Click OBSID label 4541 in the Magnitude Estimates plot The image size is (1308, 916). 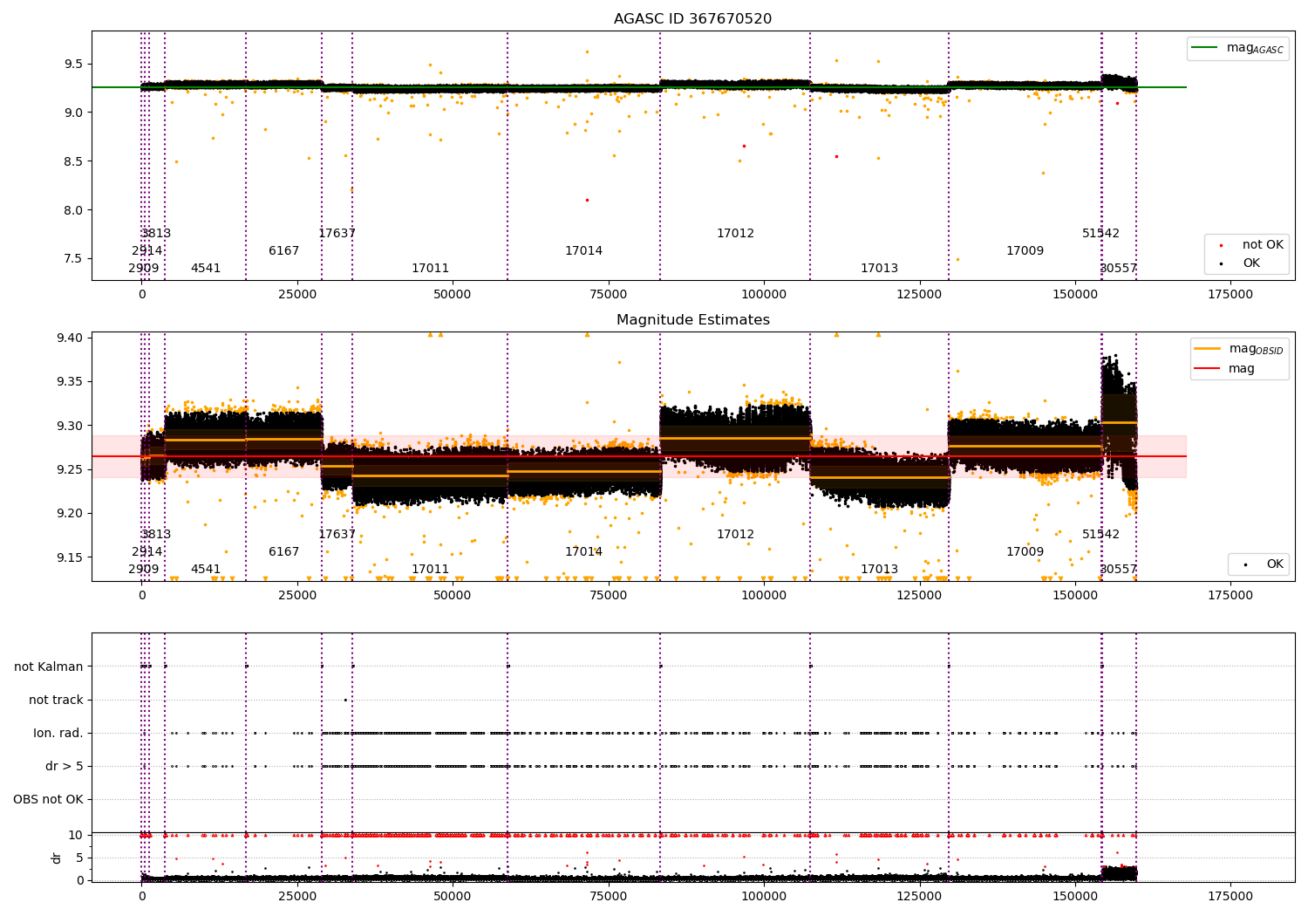[x=206, y=570]
